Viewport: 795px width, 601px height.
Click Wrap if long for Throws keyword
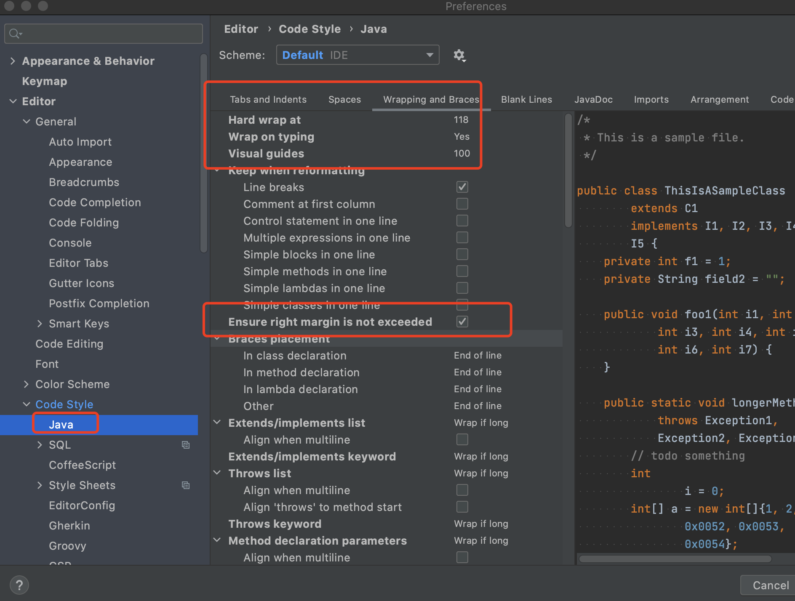481,524
